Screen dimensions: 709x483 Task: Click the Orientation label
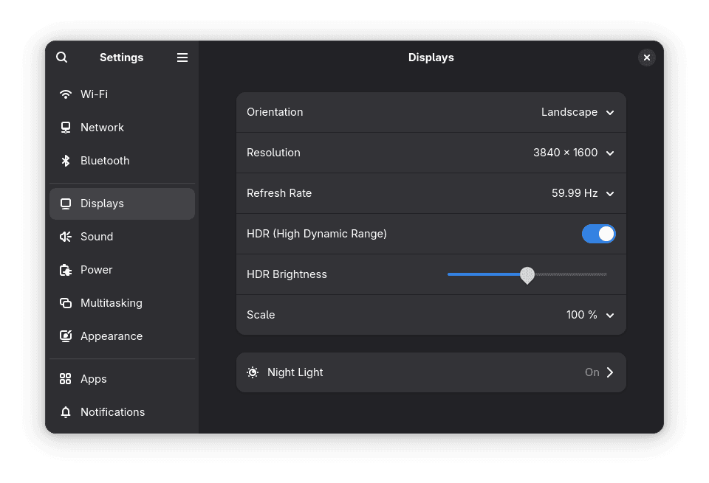[275, 112]
